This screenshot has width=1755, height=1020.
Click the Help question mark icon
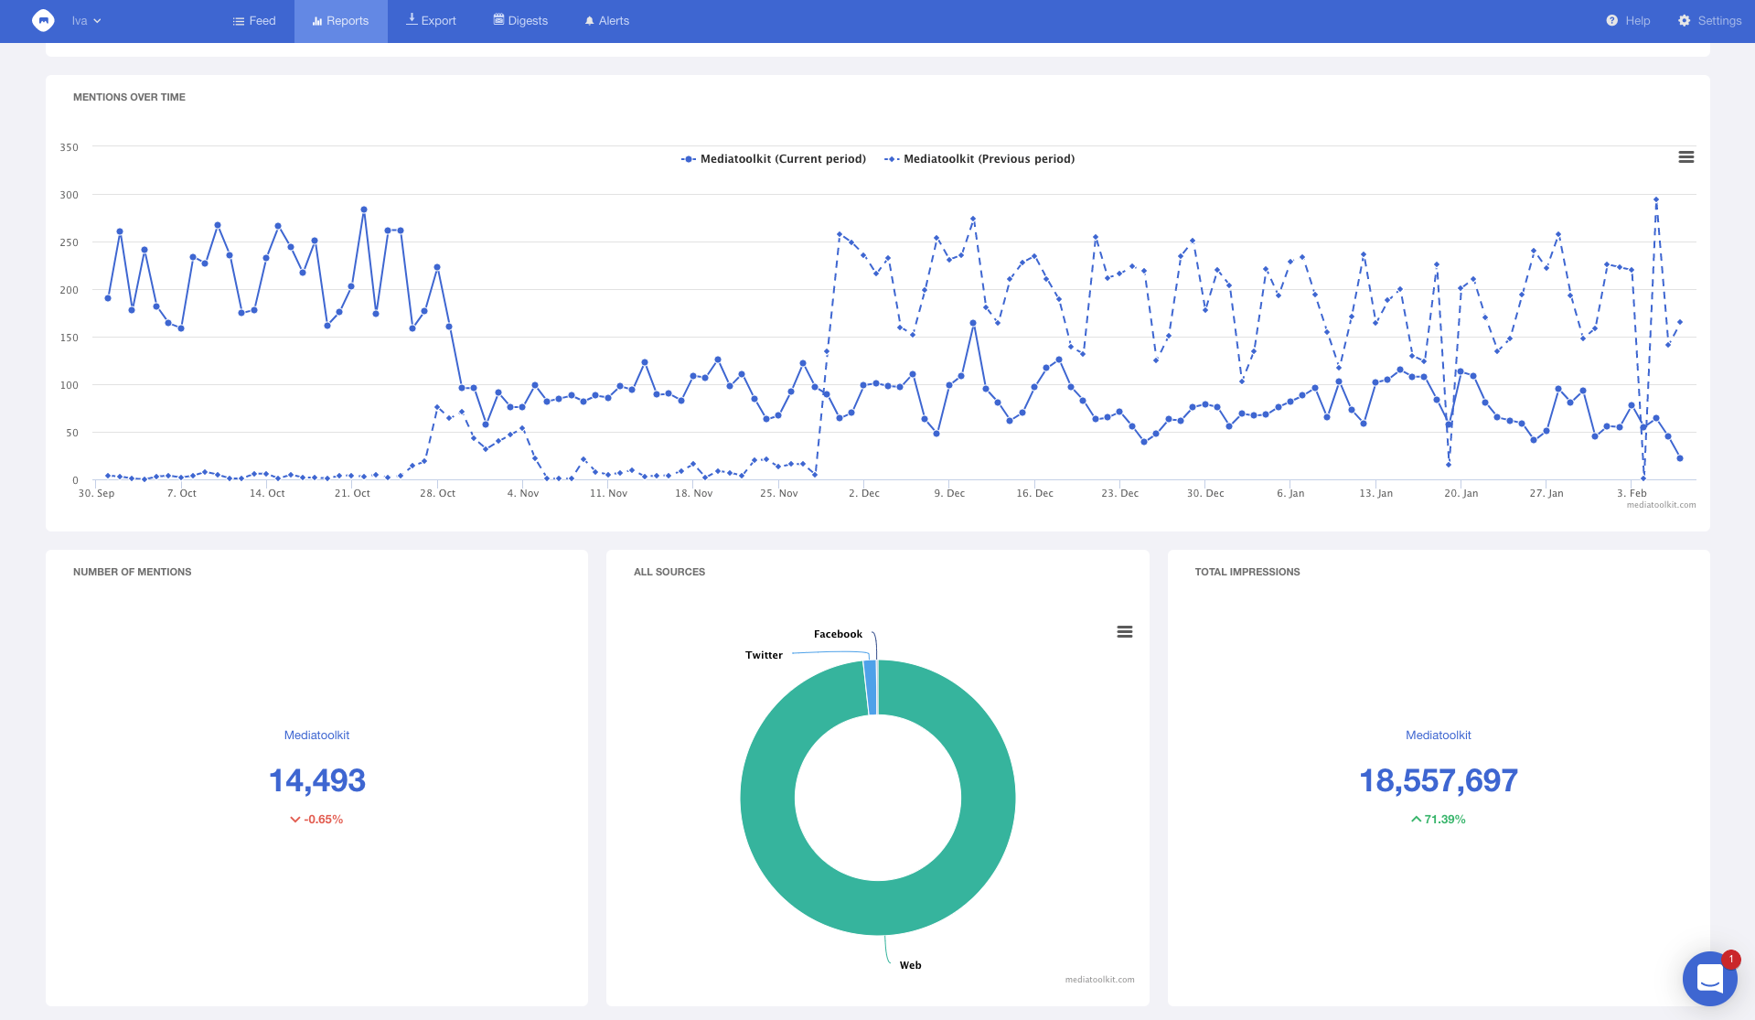1611,21
